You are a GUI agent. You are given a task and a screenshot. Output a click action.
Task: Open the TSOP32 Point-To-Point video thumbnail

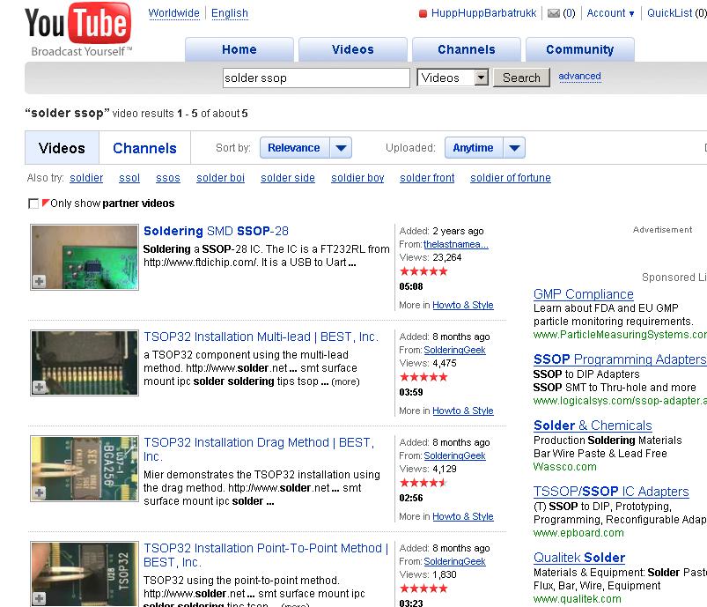coord(85,574)
